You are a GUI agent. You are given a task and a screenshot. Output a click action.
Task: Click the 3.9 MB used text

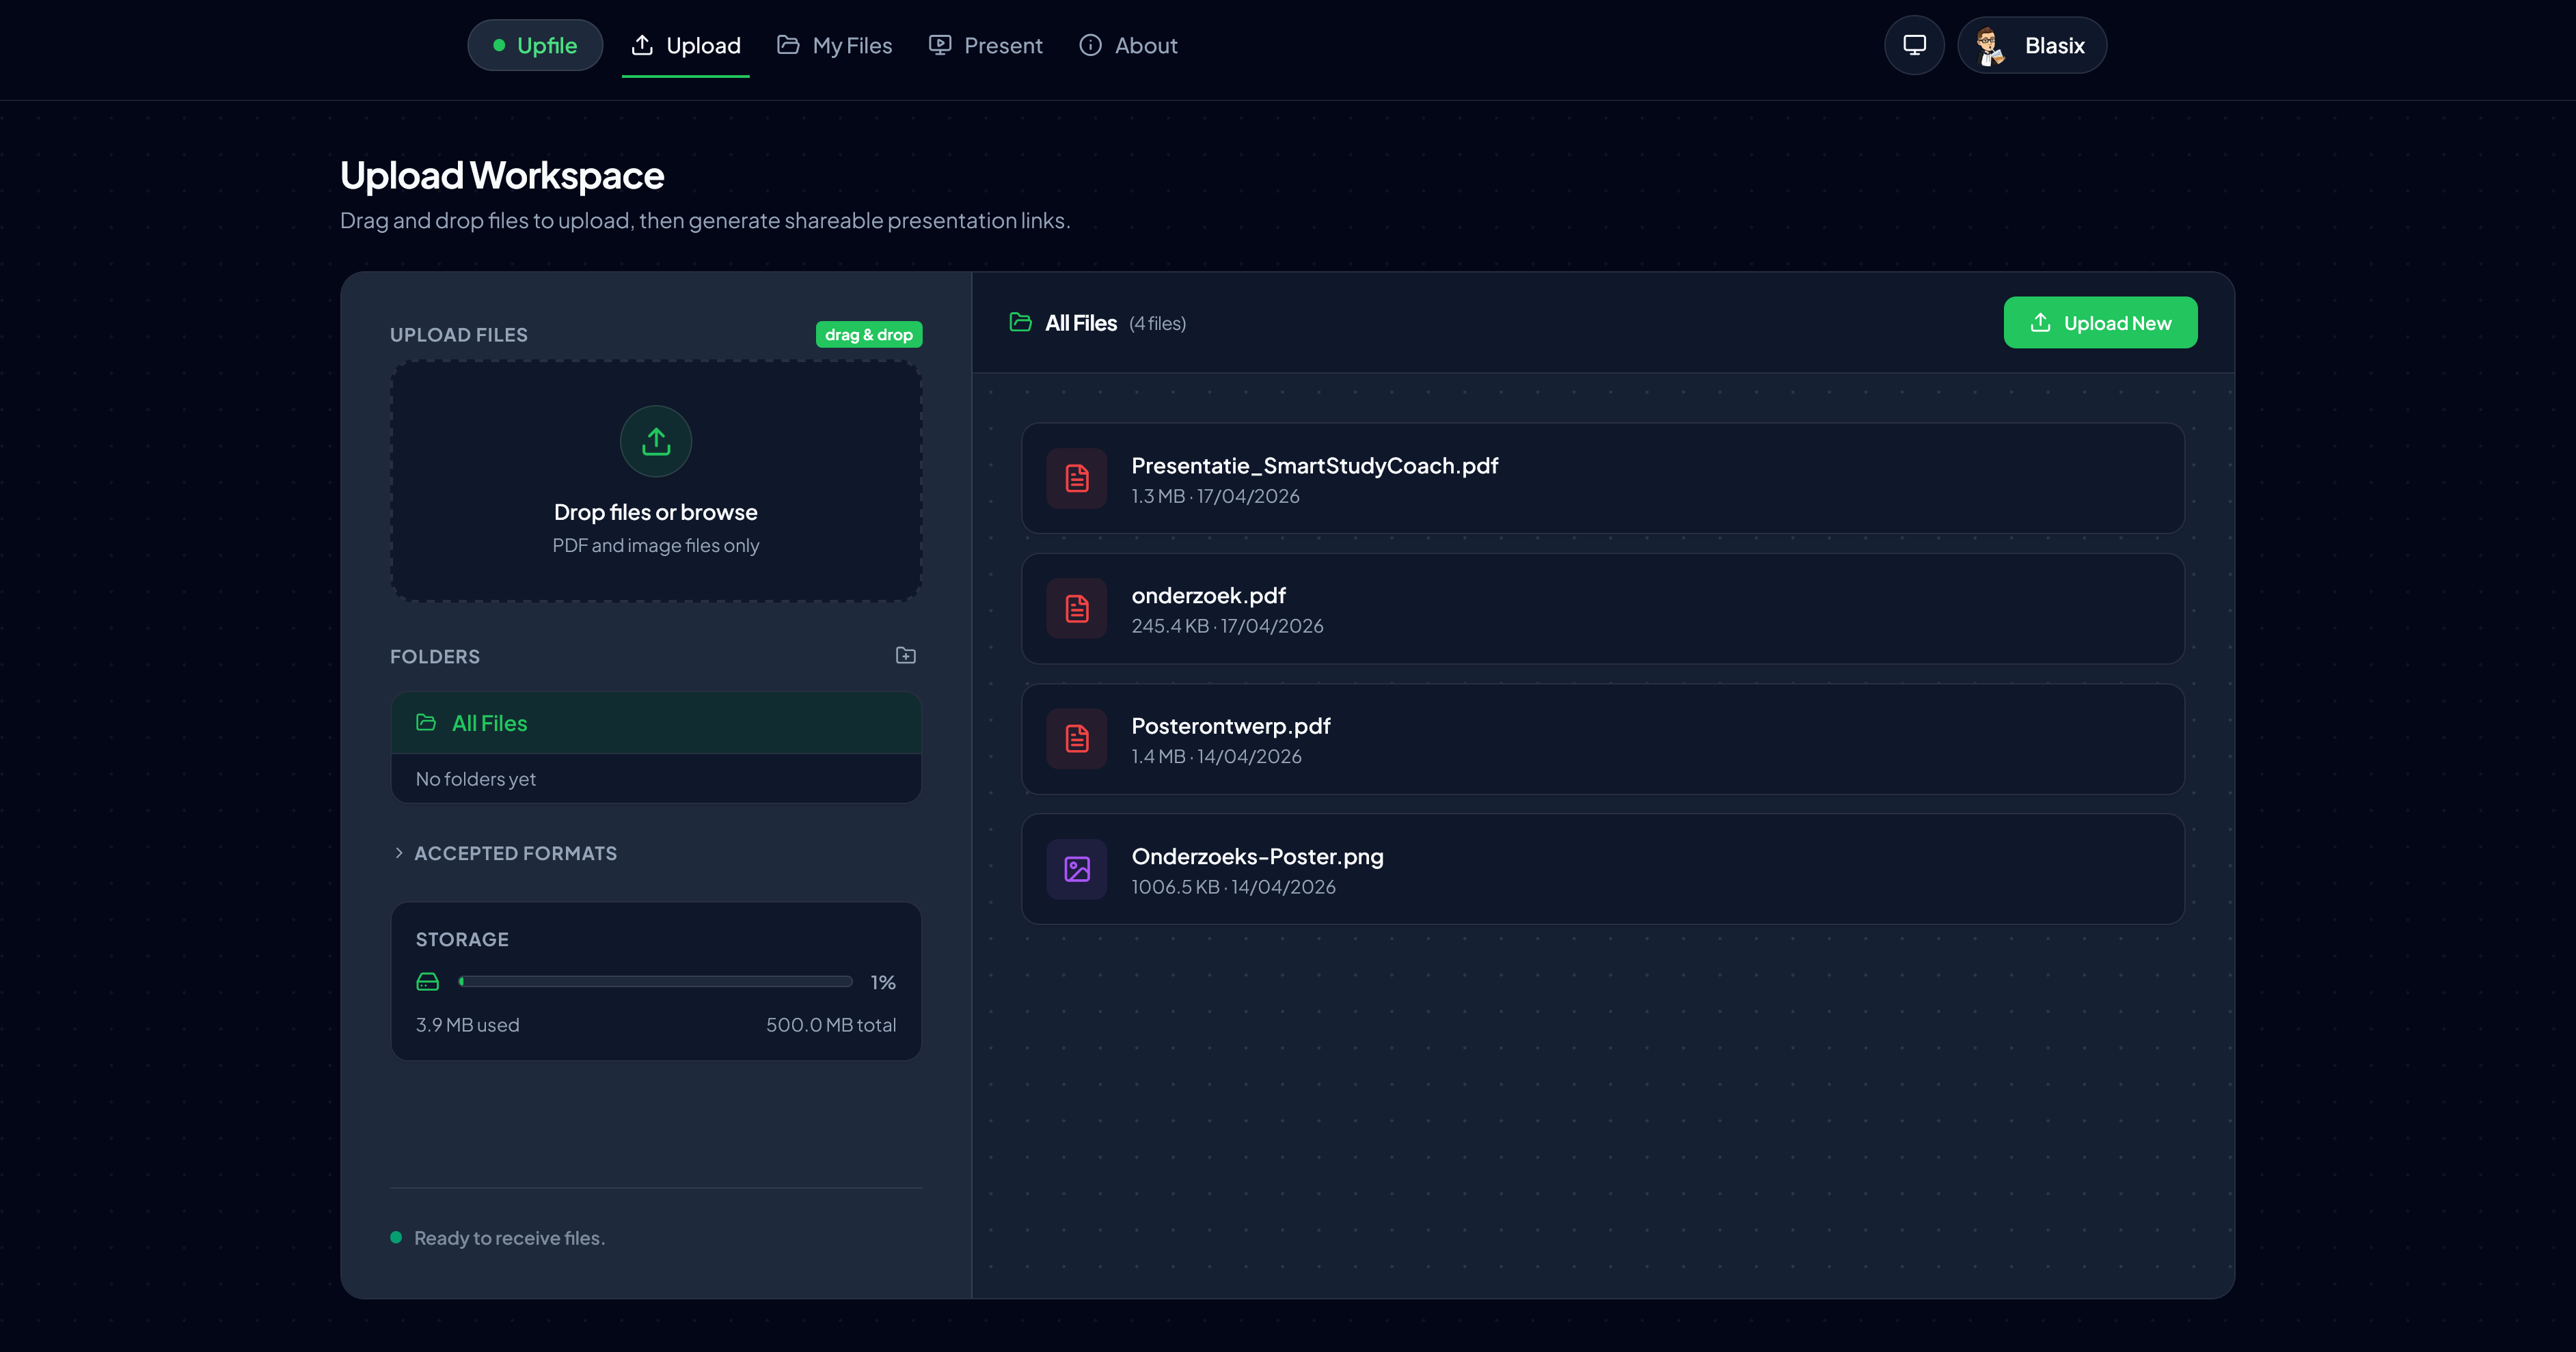pos(468,1024)
